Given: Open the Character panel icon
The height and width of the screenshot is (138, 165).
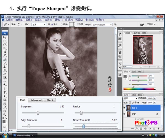Looking at the screenshot, I should point(120,64).
